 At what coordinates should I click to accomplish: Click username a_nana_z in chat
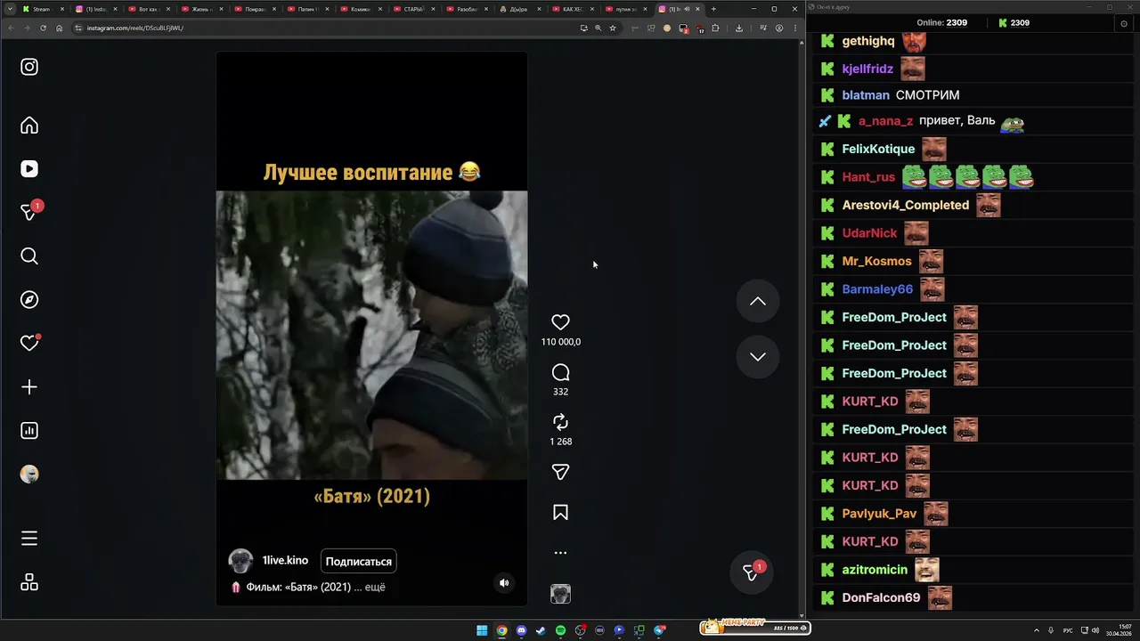point(885,121)
